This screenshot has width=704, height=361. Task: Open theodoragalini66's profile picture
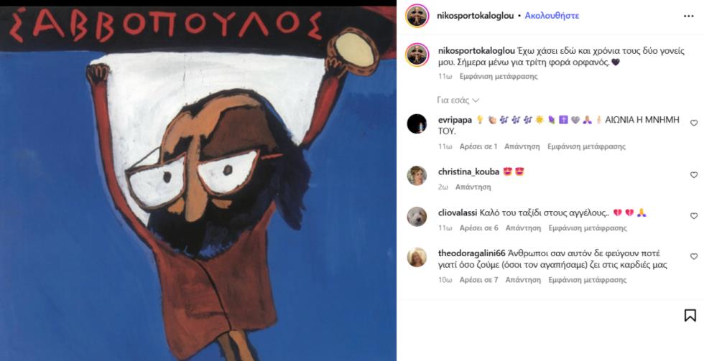[x=417, y=258]
